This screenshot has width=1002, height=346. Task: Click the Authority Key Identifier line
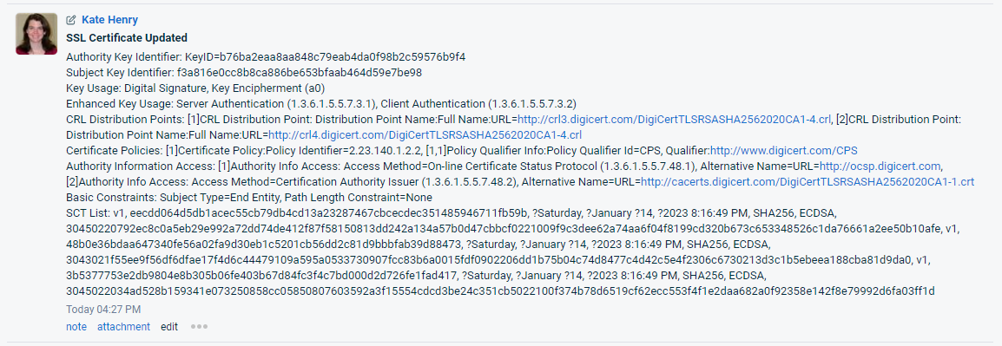[x=266, y=57]
